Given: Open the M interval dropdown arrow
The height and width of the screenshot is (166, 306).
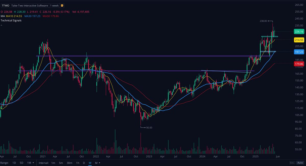Looking at the screenshot, I should pyautogui.click(x=99, y=163).
